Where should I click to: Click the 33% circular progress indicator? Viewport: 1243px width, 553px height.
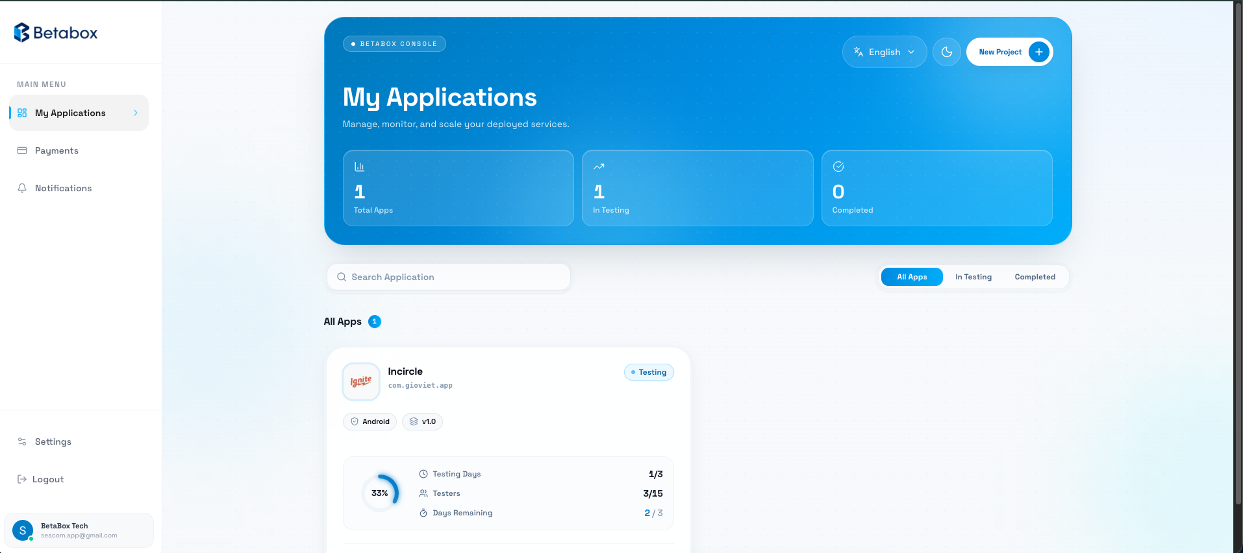380,493
